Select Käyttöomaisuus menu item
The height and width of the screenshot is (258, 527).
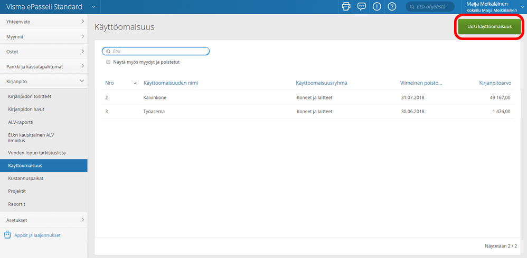tap(44, 165)
